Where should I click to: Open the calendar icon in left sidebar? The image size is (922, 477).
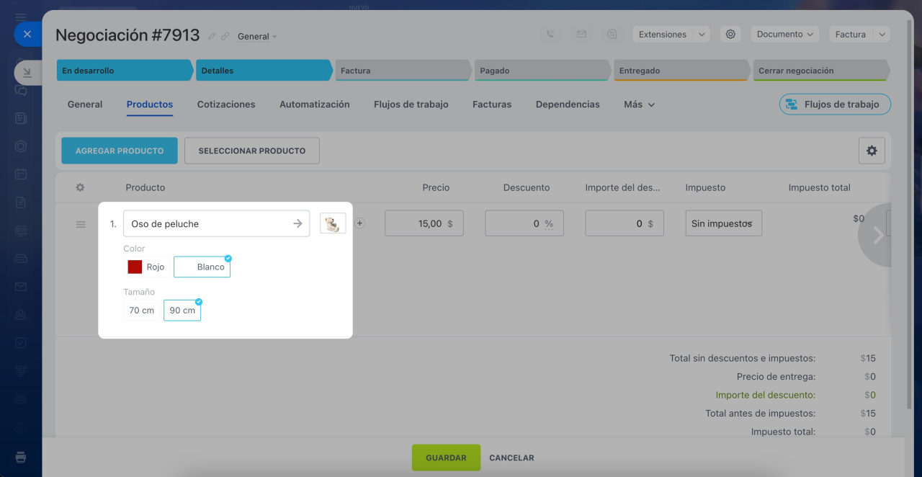(21, 174)
